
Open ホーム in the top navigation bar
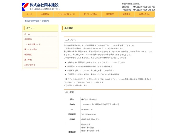point(29,14)
